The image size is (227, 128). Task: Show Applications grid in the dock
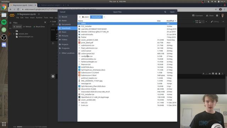pyautogui.click(x=4, y=124)
